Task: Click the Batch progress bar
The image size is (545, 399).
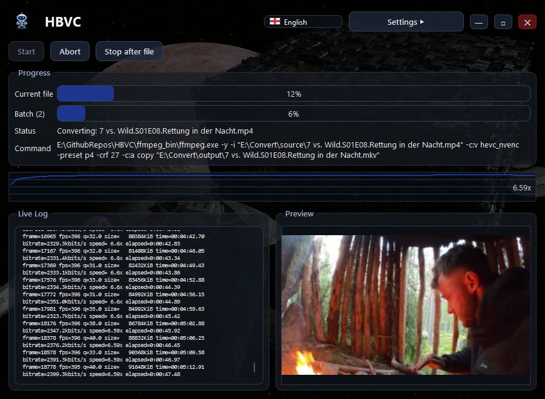Action: 293,114
